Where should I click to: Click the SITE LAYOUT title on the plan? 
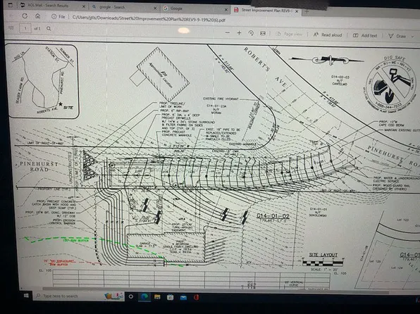click(x=323, y=255)
